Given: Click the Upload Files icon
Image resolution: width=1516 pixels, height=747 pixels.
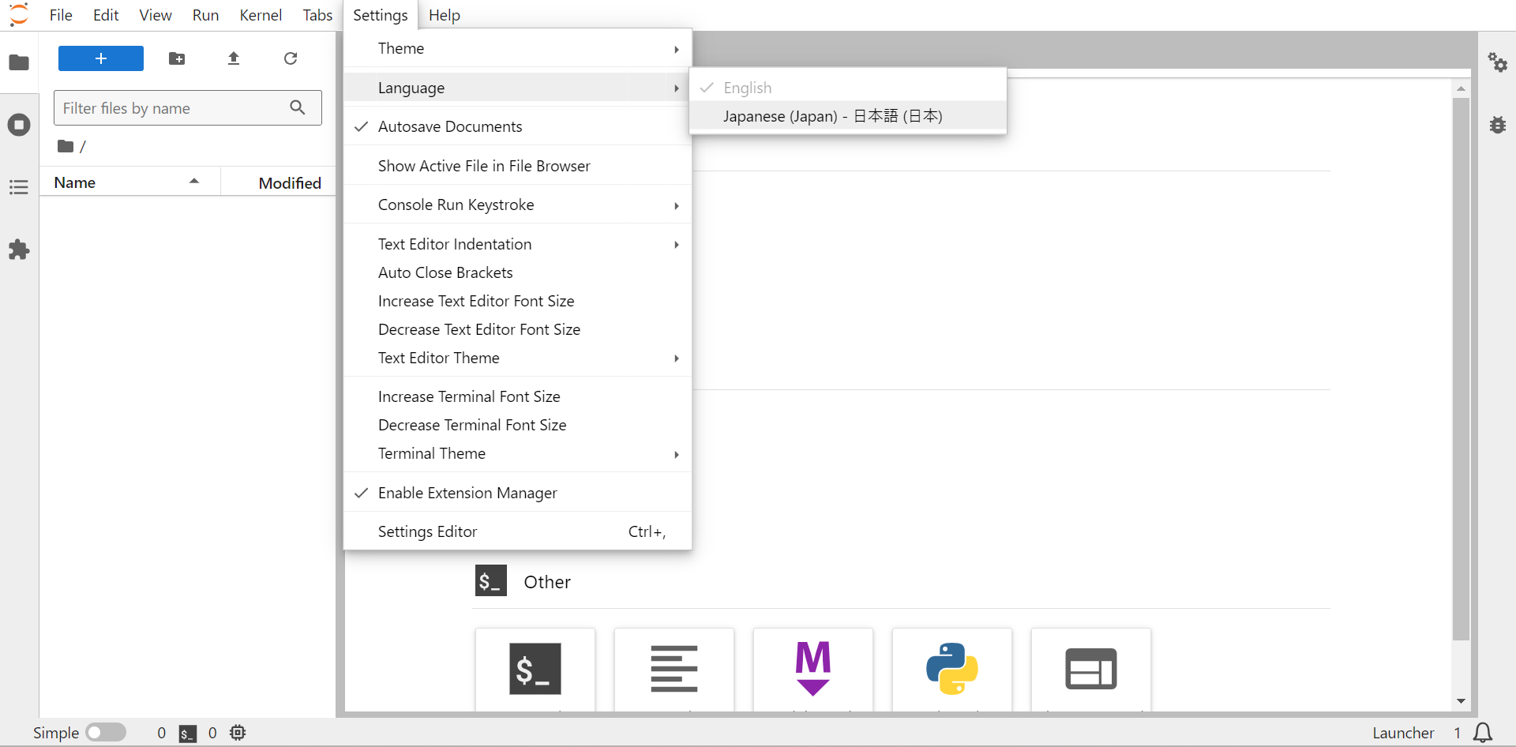Looking at the screenshot, I should 234,58.
